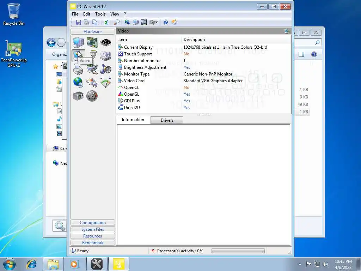Click the preview pane icon in the Explorer window

click(x=301, y=54)
